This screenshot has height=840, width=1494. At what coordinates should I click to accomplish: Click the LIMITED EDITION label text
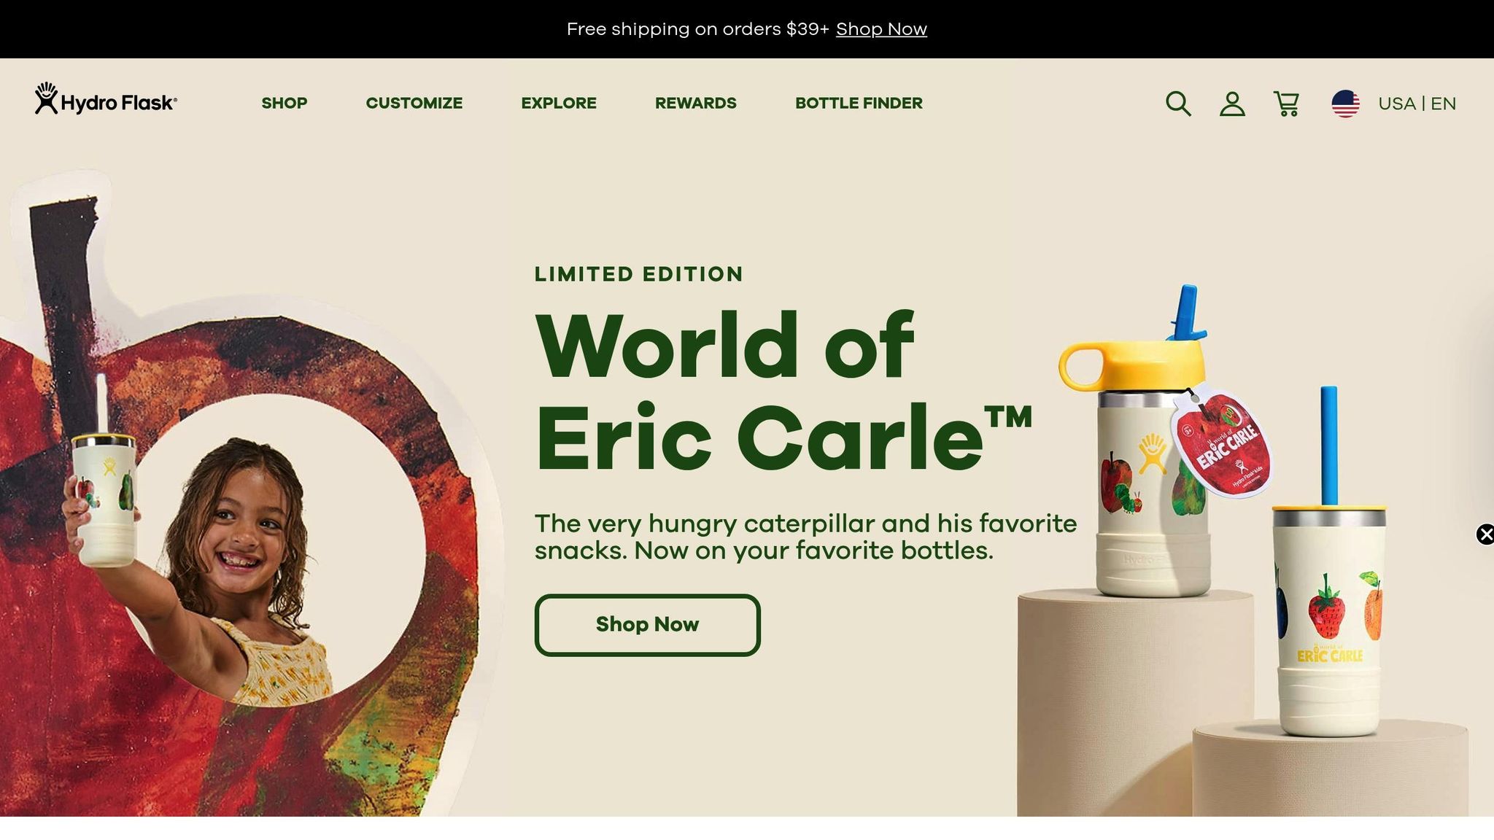click(639, 274)
